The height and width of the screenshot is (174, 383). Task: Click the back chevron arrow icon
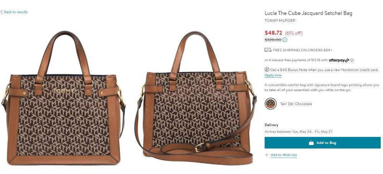(x=2, y=12)
